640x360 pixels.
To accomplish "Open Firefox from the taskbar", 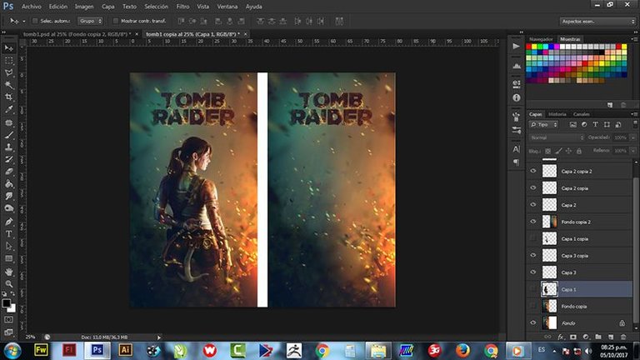I will (462, 350).
